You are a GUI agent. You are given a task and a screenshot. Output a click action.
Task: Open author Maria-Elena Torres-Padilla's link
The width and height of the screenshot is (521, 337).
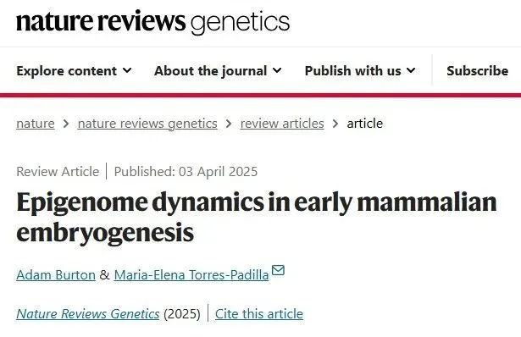(x=191, y=275)
